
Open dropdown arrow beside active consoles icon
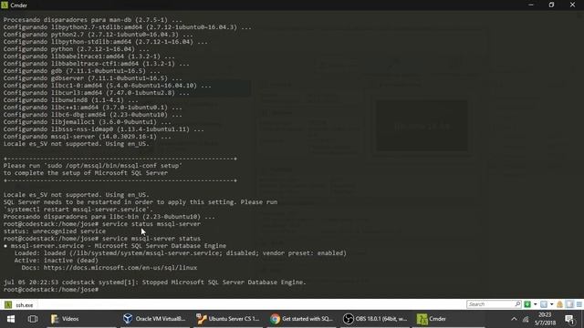[x=551, y=304]
